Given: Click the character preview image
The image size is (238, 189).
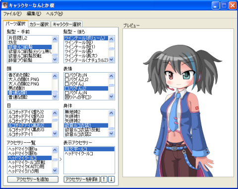Looking at the screenshot, I should click(x=178, y=103).
